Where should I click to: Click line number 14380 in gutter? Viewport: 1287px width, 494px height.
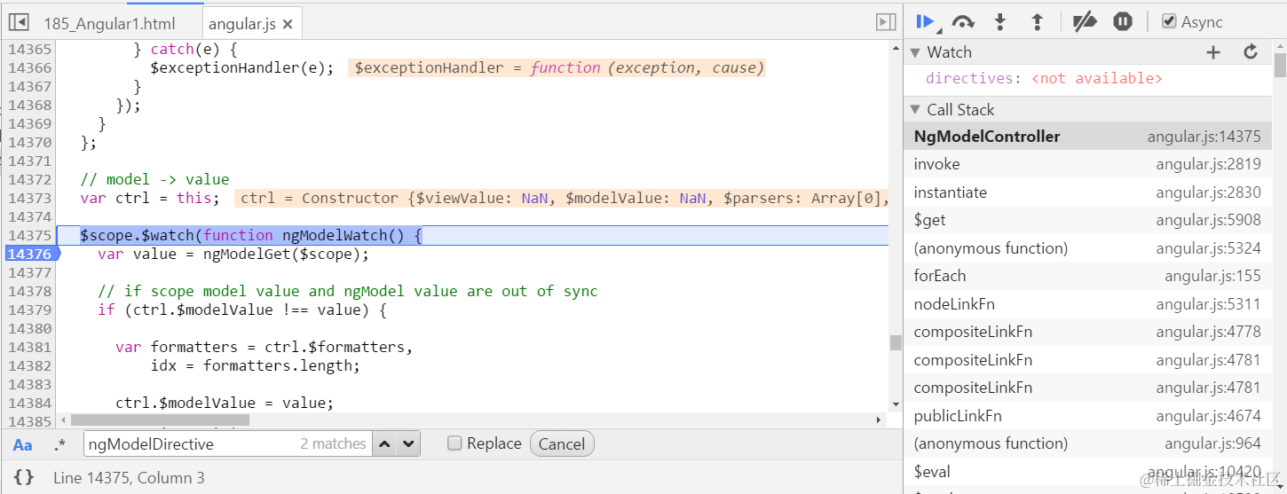(x=29, y=329)
